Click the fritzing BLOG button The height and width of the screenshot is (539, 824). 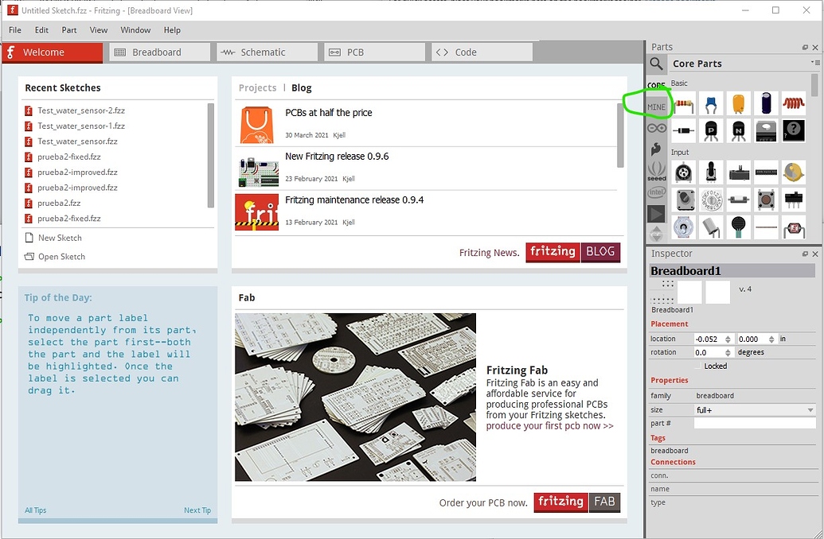tap(572, 252)
